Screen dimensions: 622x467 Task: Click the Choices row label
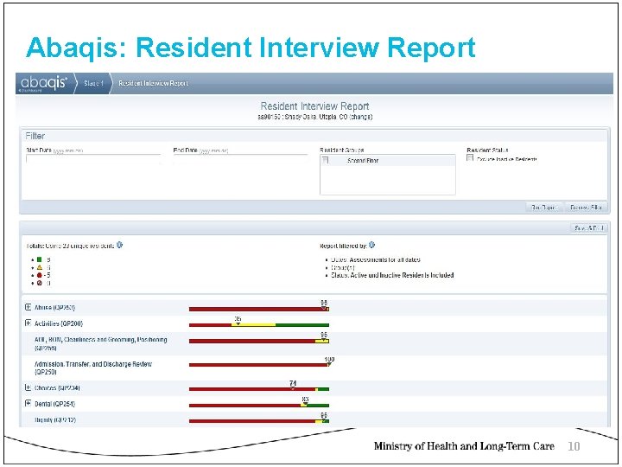57,388
